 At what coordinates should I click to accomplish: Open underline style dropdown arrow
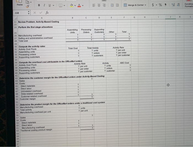coord(53,5)
